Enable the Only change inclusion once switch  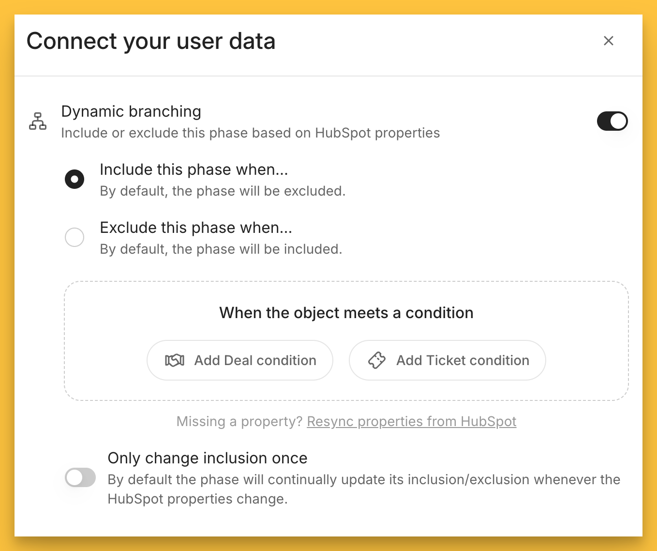click(80, 478)
